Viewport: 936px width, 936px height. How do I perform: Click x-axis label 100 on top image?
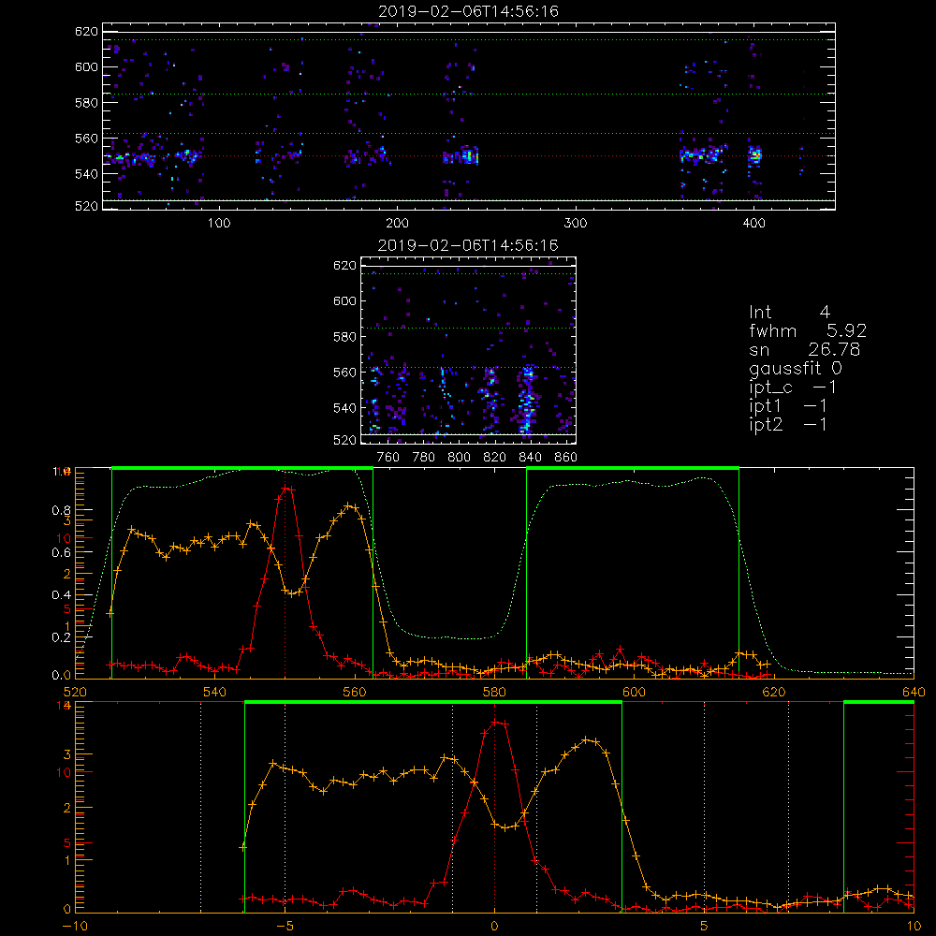pyautogui.click(x=219, y=224)
